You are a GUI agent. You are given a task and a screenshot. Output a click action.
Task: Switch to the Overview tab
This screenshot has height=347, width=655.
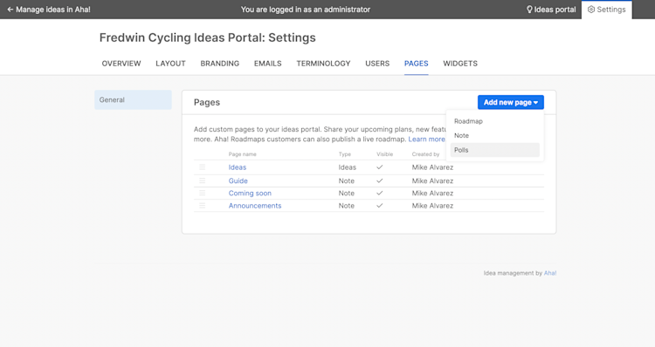click(x=121, y=64)
